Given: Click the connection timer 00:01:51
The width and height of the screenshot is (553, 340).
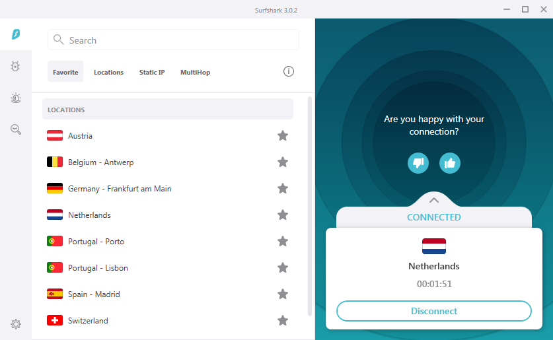Looking at the screenshot, I should [434, 284].
